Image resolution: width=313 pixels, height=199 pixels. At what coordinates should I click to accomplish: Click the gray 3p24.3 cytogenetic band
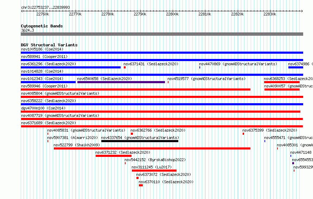pos(162,34)
